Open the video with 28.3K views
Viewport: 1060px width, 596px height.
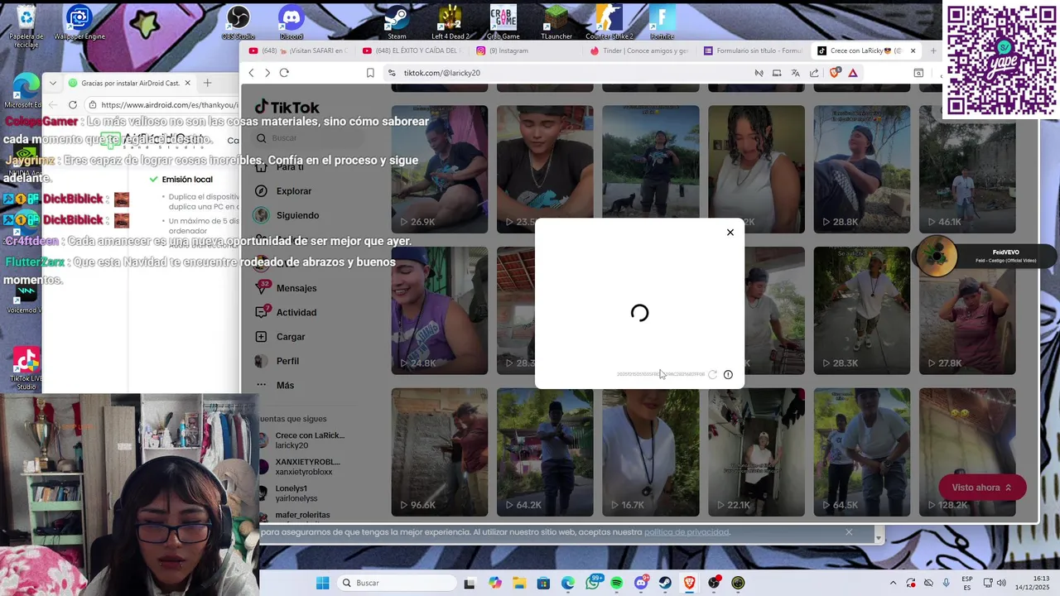pyautogui.click(x=861, y=310)
